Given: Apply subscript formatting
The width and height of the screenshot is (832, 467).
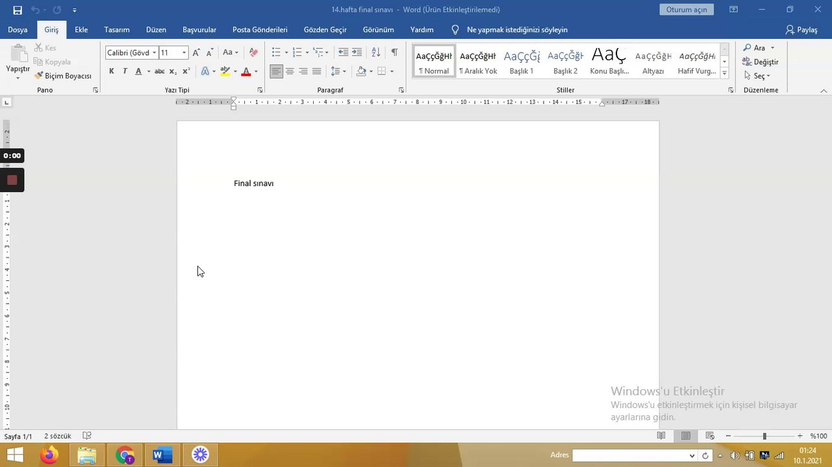Looking at the screenshot, I should click(x=173, y=71).
